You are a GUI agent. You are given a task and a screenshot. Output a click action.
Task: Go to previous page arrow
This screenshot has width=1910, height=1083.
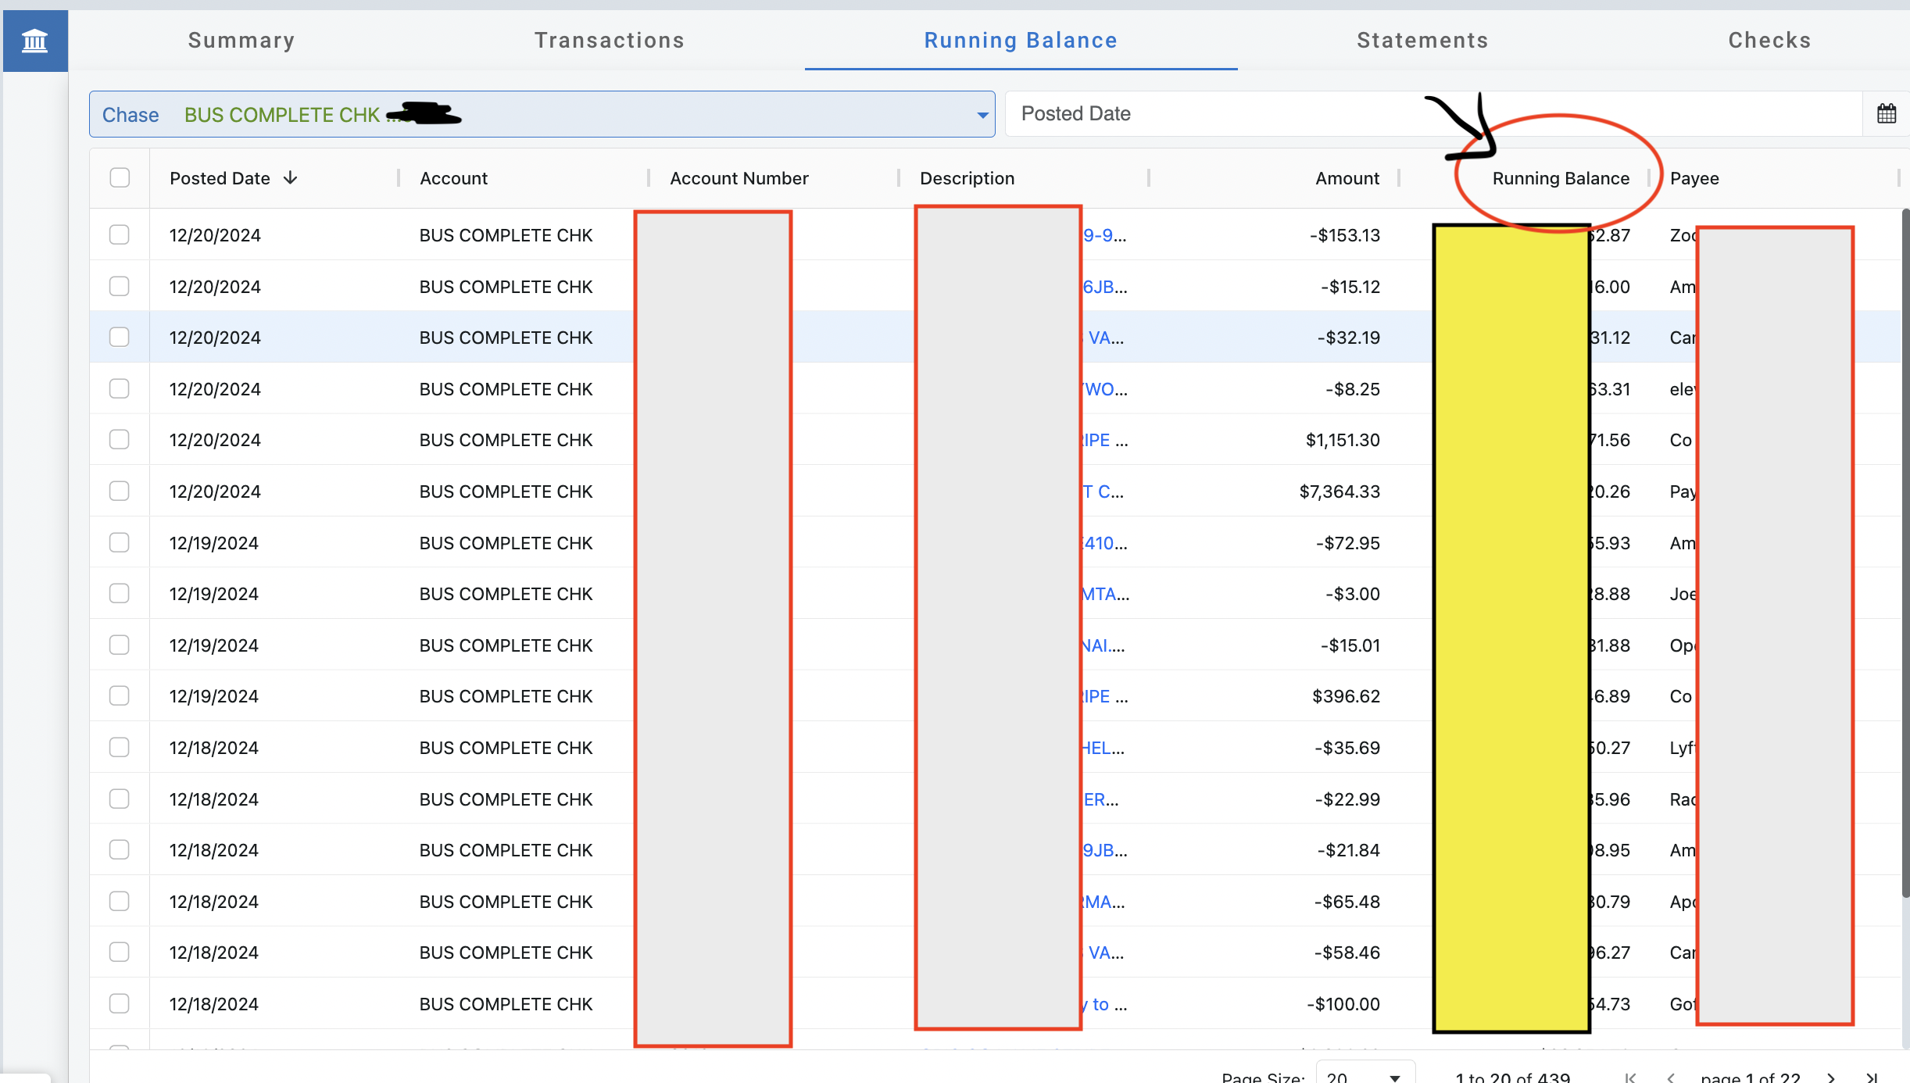(1670, 1078)
